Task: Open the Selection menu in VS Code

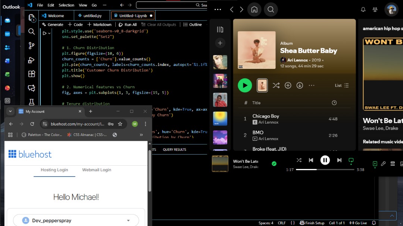Action: (66, 5)
